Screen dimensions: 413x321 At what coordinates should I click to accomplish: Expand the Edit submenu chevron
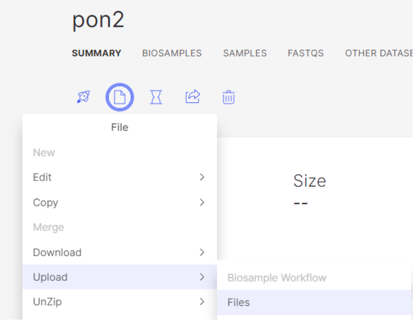[x=202, y=177]
